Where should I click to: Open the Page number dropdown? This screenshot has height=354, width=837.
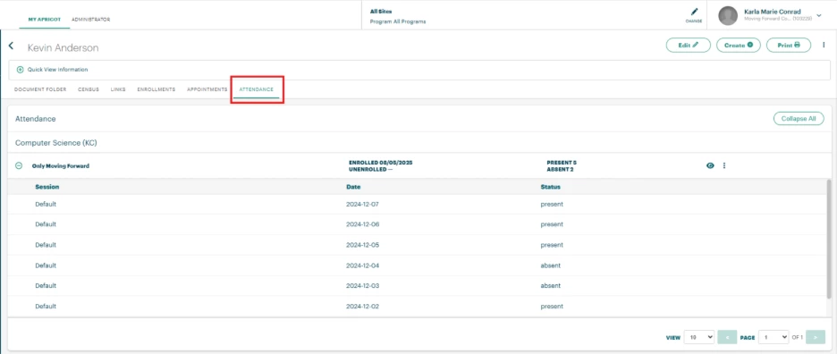pos(774,337)
